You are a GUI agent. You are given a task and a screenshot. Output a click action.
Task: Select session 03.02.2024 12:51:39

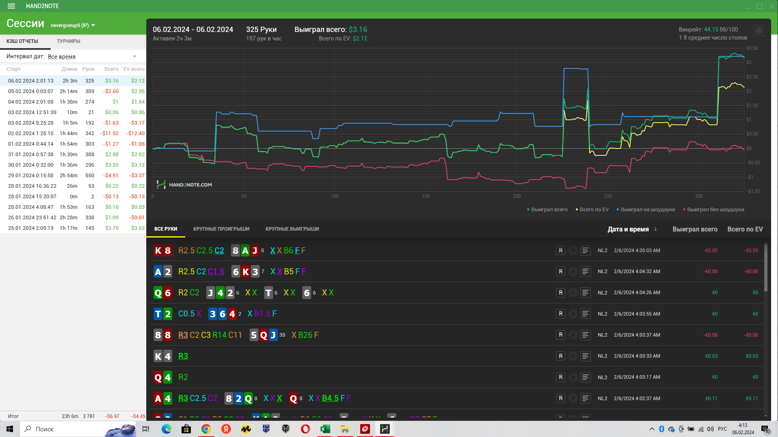click(73, 112)
